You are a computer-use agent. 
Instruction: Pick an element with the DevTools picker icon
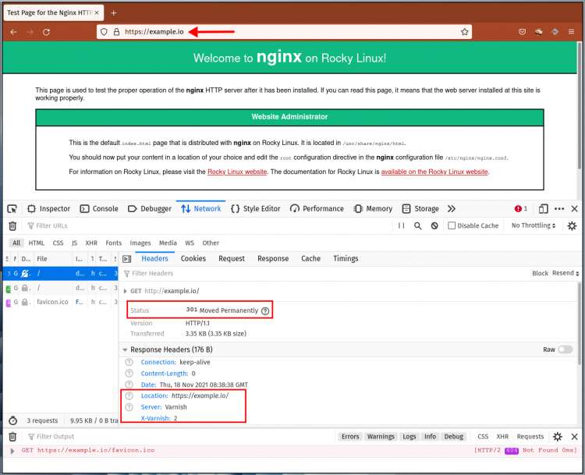(12, 209)
